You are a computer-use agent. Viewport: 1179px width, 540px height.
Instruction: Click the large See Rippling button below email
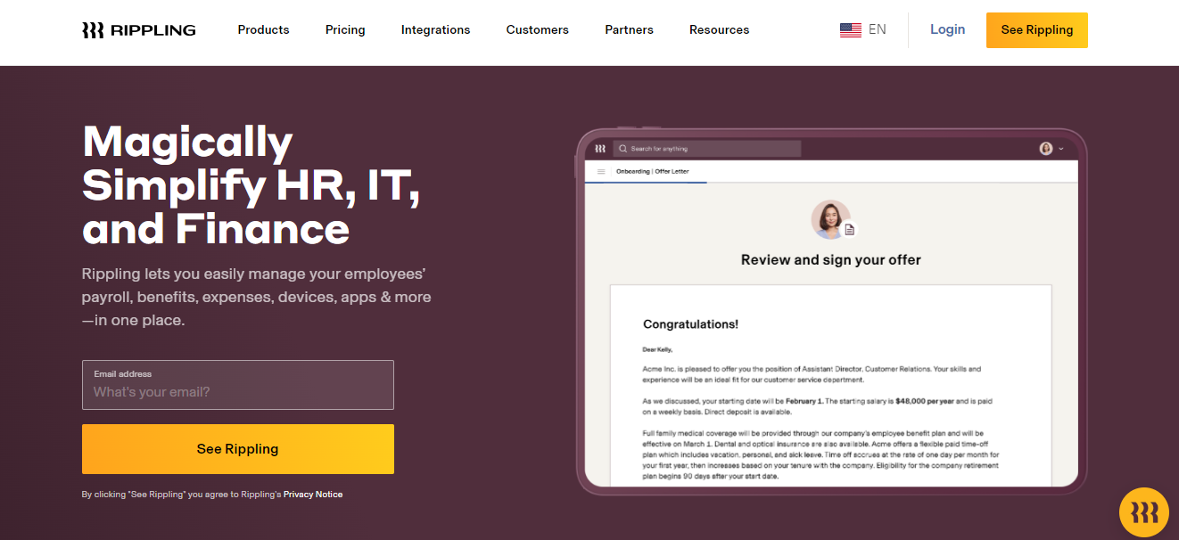[238, 449]
